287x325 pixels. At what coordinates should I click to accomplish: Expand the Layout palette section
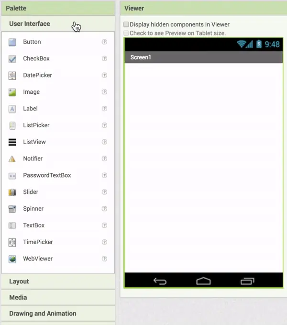(x=58, y=281)
